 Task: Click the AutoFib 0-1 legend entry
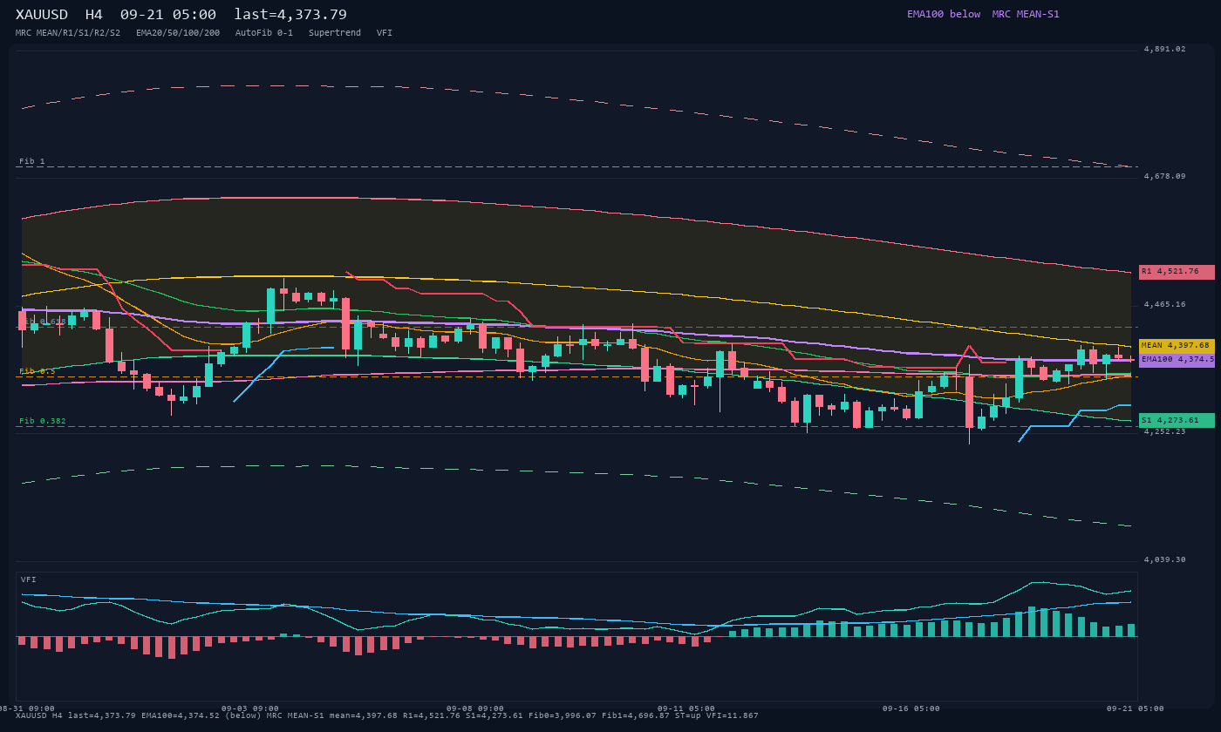pos(264,33)
